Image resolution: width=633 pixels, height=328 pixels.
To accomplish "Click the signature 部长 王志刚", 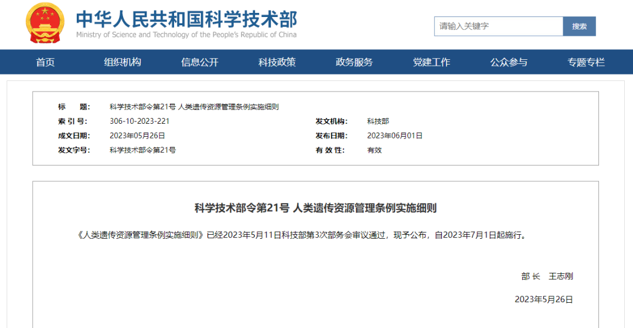I will pos(547,276).
